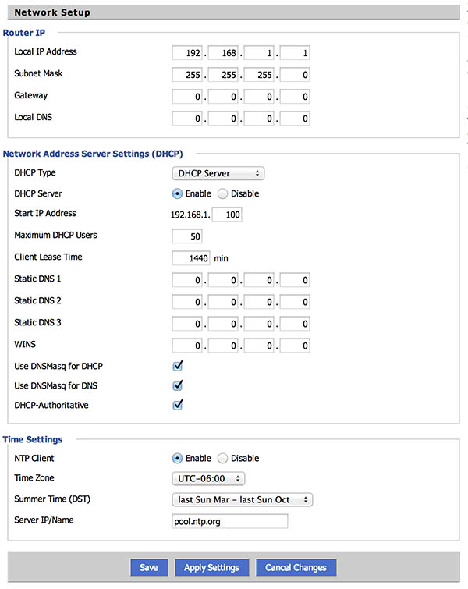Toggle Use DNSMasq for DNS checkbox
The height and width of the screenshot is (589, 468).
[x=178, y=385]
